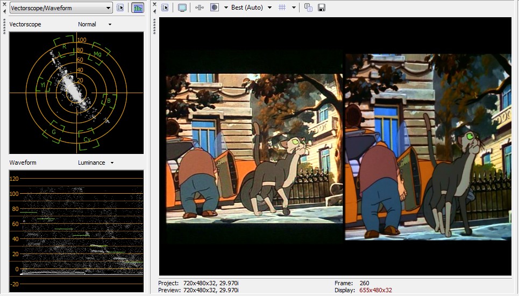Open Project Video Properties in preview toolbar
The image size is (519, 296).
click(165, 8)
